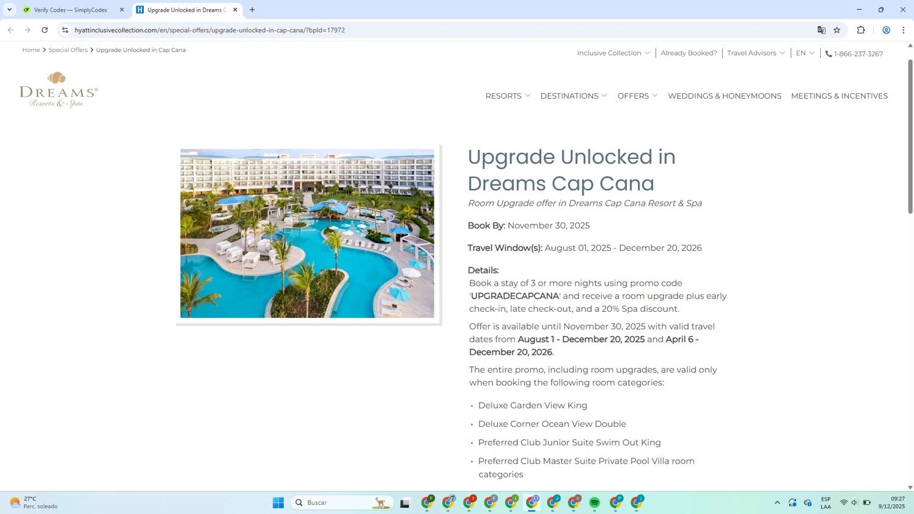Expand the RESORTS menu
This screenshot has height=514, width=914.
point(508,96)
